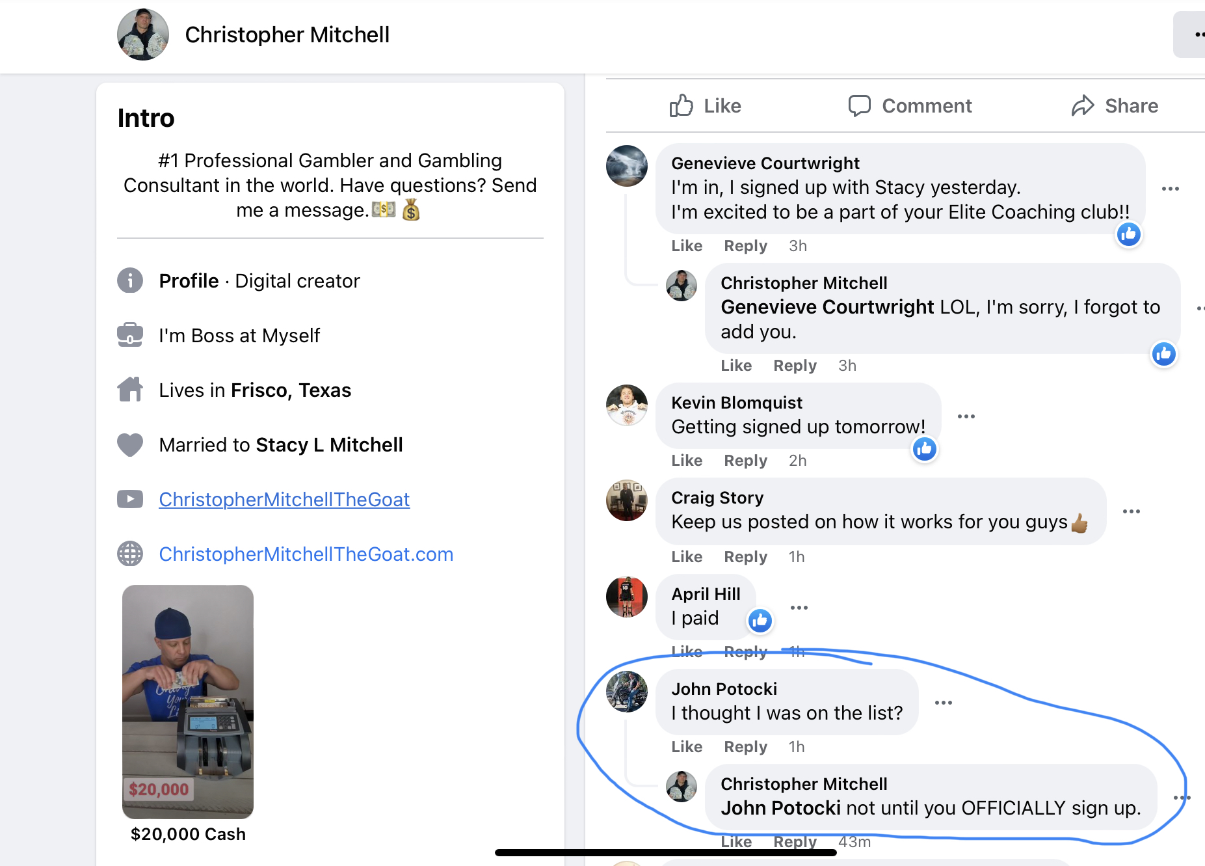Open the ChristopherMitchellTheGoat YouTube link
This screenshot has height=866, width=1205.
(284, 500)
